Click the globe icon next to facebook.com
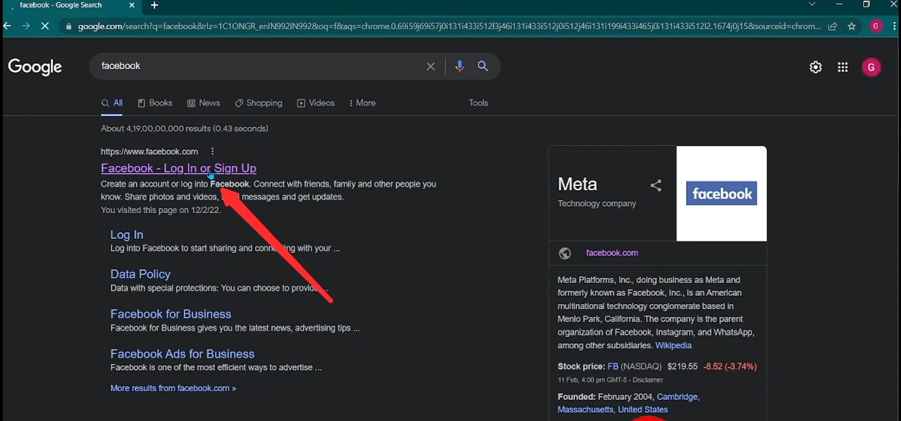Image resolution: width=901 pixels, height=421 pixels. coord(565,253)
